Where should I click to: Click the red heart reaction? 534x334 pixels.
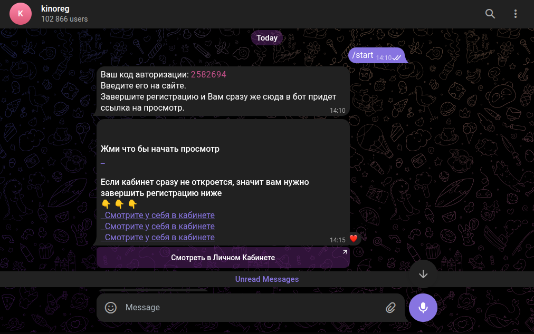click(354, 239)
